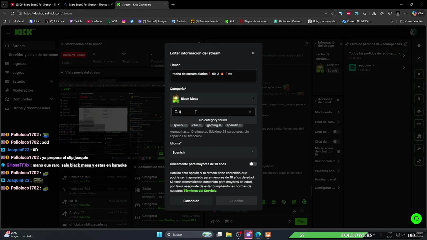Expand the Modo lento option
Screen dimensions: 427x240
click(x=338, y=112)
